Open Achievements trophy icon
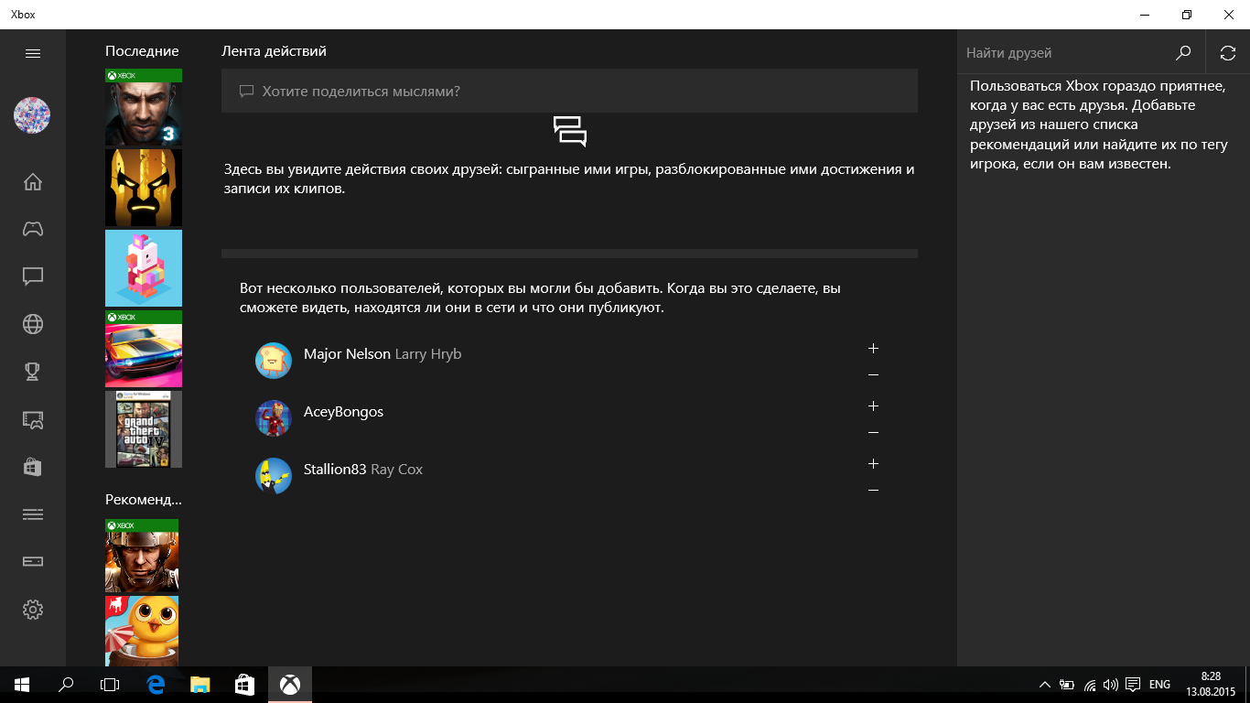The width and height of the screenshot is (1250, 703). pyautogui.click(x=33, y=372)
